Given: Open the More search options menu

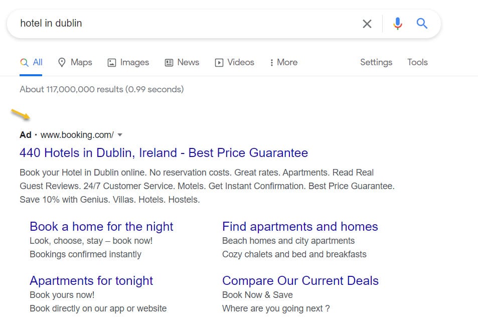Looking at the screenshot, I should [x=283, y=62].
